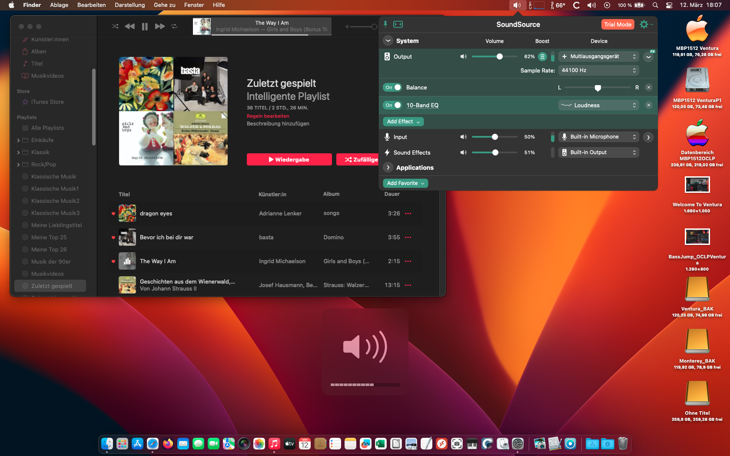Open more options for dragon eyes
Image resolution: width=730 pixels, height=456 pixels.
pos(408,214)
